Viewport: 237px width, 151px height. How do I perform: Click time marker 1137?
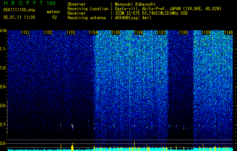(161, 32)
